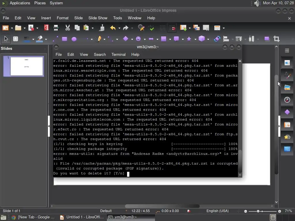Draw a rectangle with the Rectangle tool
The width and height of the screenshot is (295, 221).
[65, 39]
